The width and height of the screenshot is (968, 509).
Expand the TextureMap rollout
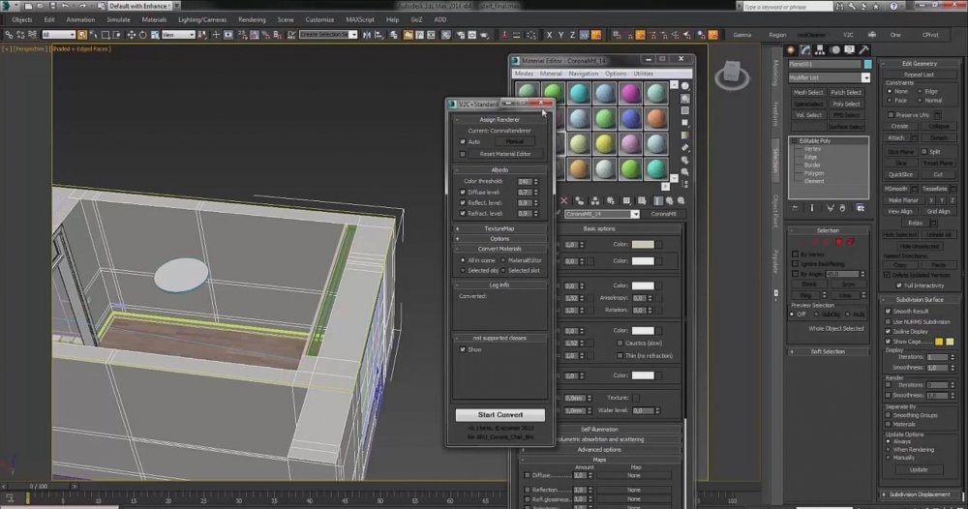tap(499, 227)
